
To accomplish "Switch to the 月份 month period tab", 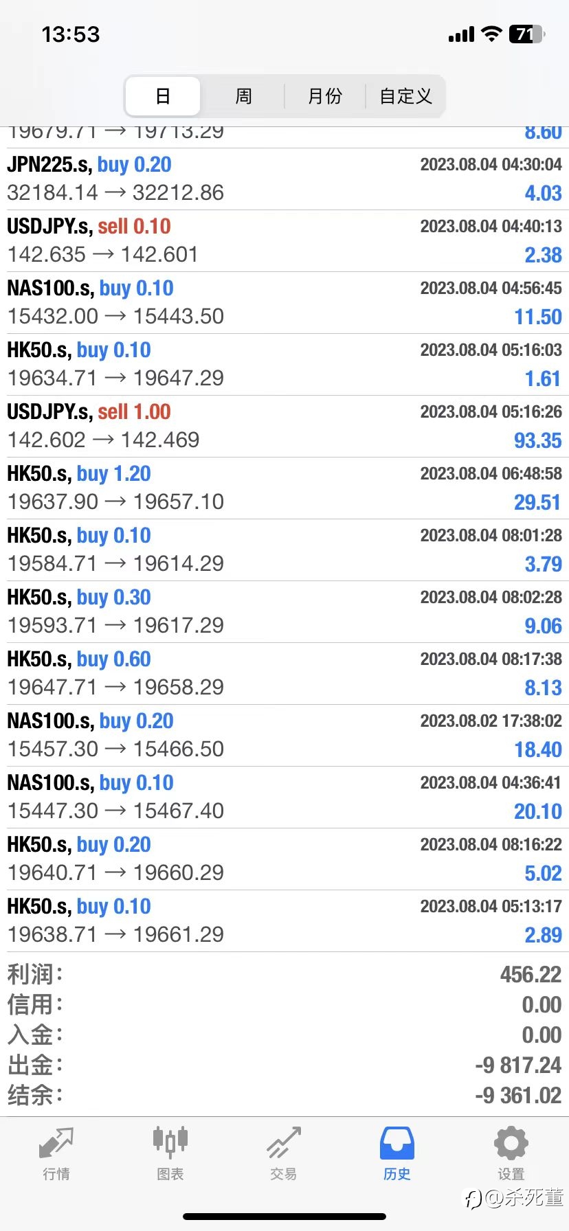I will [325, 96].
